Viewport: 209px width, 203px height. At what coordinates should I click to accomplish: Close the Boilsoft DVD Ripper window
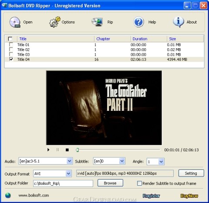(x=203, y=6)
